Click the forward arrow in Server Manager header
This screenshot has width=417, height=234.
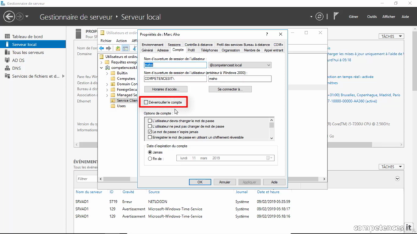tap(20, 16)
